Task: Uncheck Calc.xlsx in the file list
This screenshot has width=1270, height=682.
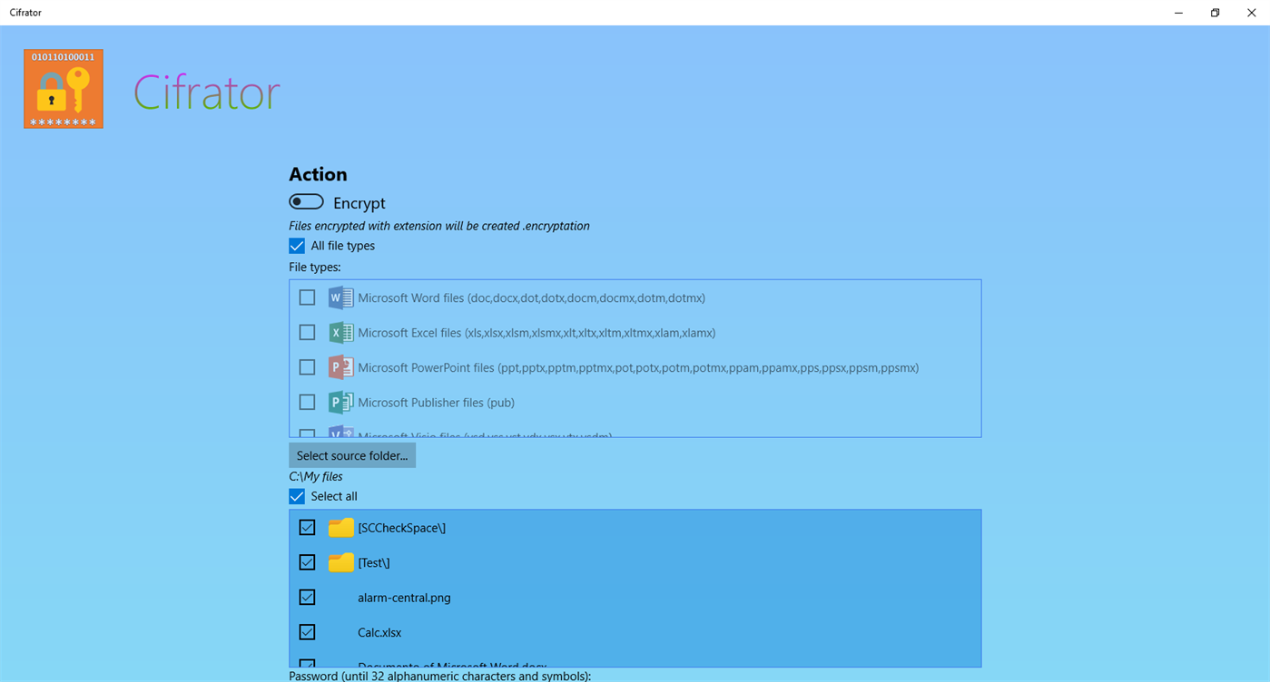Action: (307, 632)
